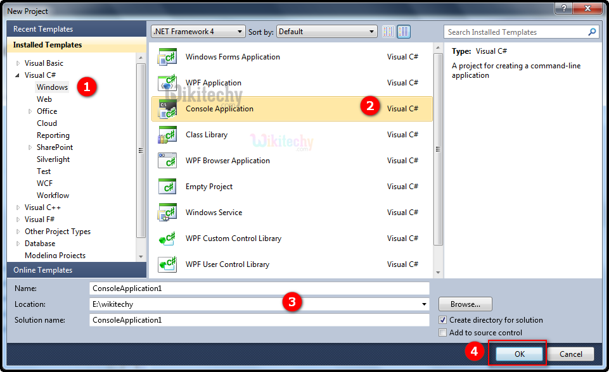Select the Windows Forms Application template icon
The width and height of the screenshot is (609, 372).
coord(167,58)
